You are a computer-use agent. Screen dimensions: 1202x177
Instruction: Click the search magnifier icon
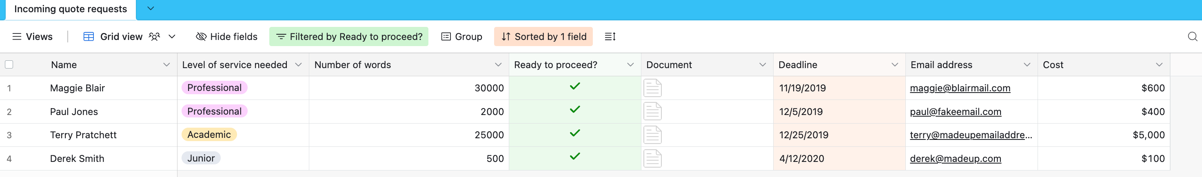pyautogui.click(x=1192, y=36)
